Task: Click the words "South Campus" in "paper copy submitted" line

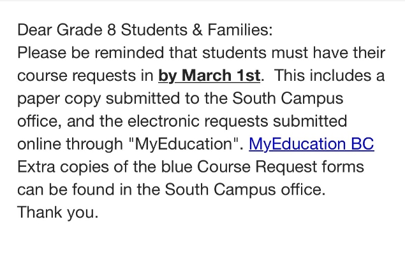Action: point(288,98)
